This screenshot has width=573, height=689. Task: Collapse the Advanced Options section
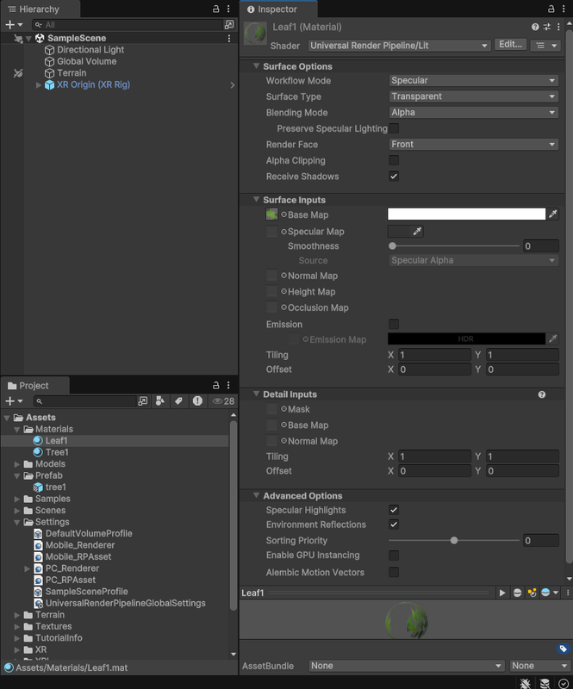click(x=256, y=496)
